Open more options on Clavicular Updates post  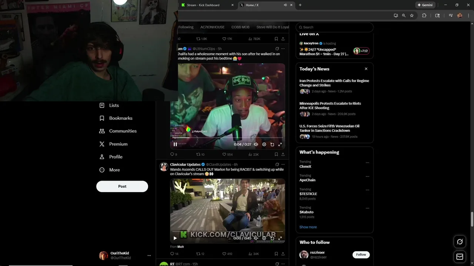[x=283, y=164]
